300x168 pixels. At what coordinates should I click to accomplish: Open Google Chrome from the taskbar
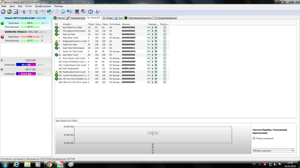(48, 164)
